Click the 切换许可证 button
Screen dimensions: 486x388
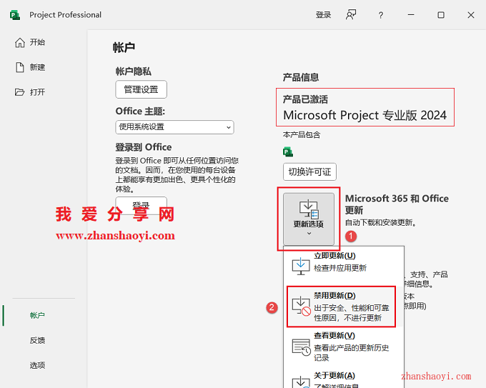tap(309, 171)
